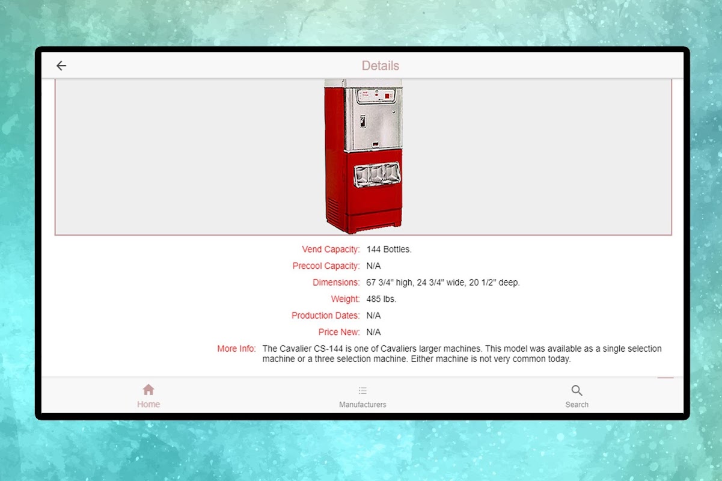The image size is (722, 481).
Task: Click the Price New label
Action: point(339,332)
